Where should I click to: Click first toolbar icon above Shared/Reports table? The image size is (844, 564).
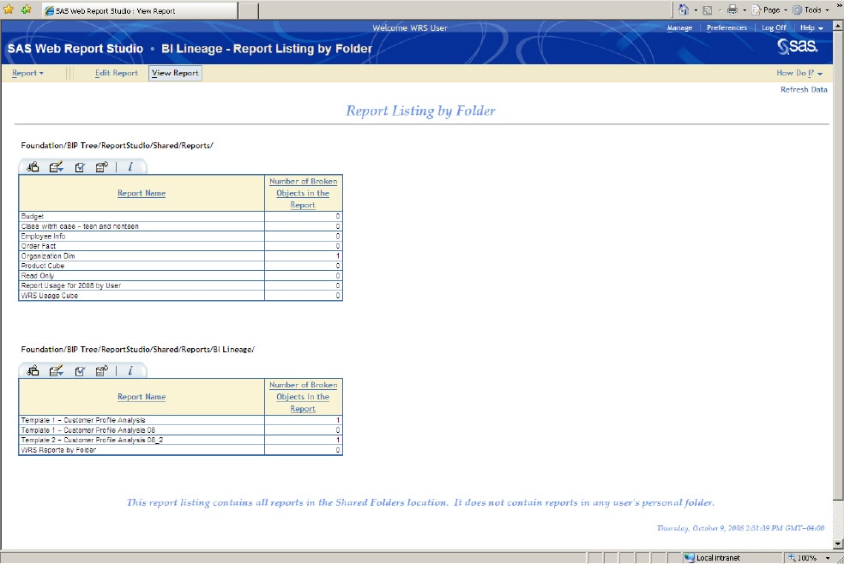tap(33, 167)
